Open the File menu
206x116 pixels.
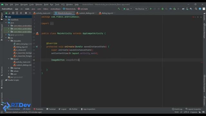coord(6,5)
